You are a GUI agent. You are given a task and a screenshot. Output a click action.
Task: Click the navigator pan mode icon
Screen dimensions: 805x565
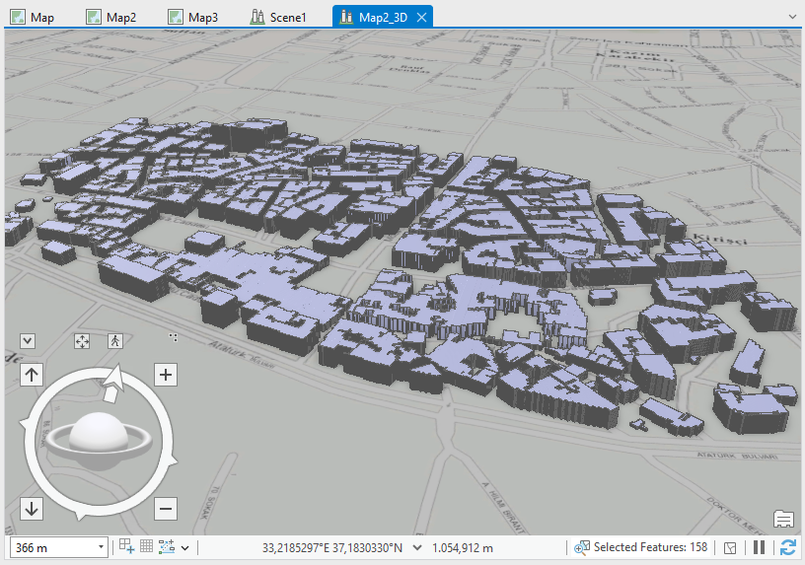pos(82,341)
